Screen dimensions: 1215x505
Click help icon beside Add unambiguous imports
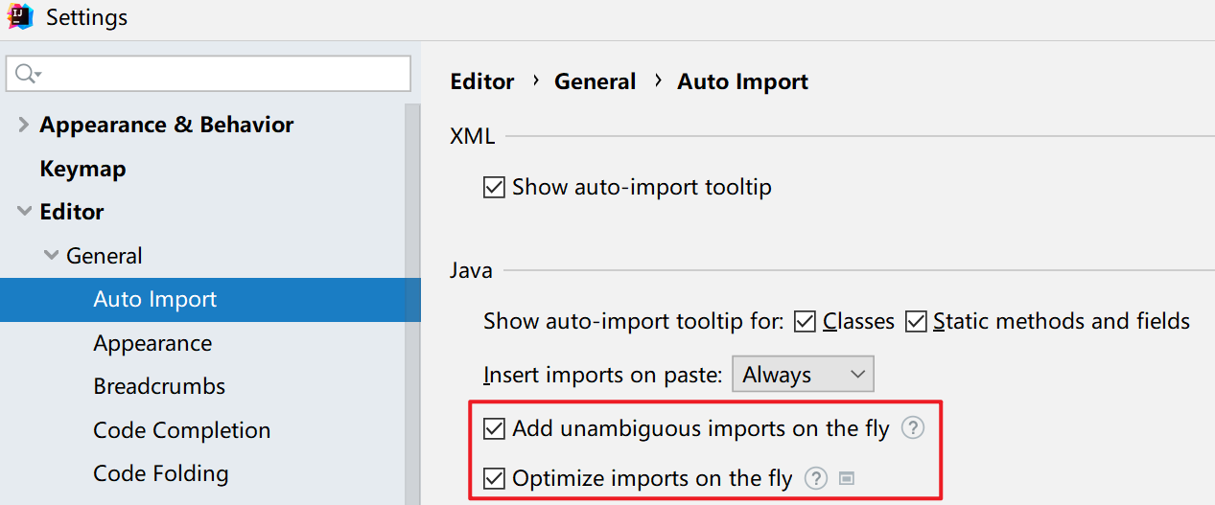pos(913,428)
